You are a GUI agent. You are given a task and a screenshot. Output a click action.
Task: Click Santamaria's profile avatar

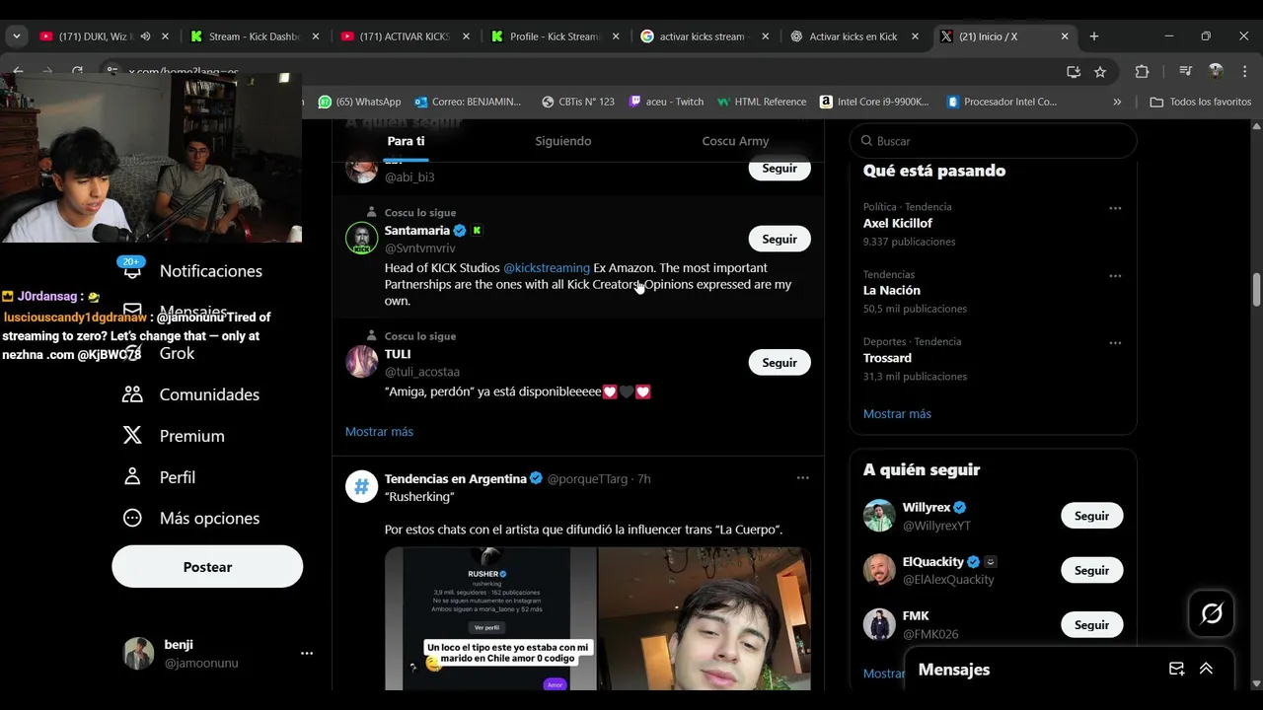(362, 239)
